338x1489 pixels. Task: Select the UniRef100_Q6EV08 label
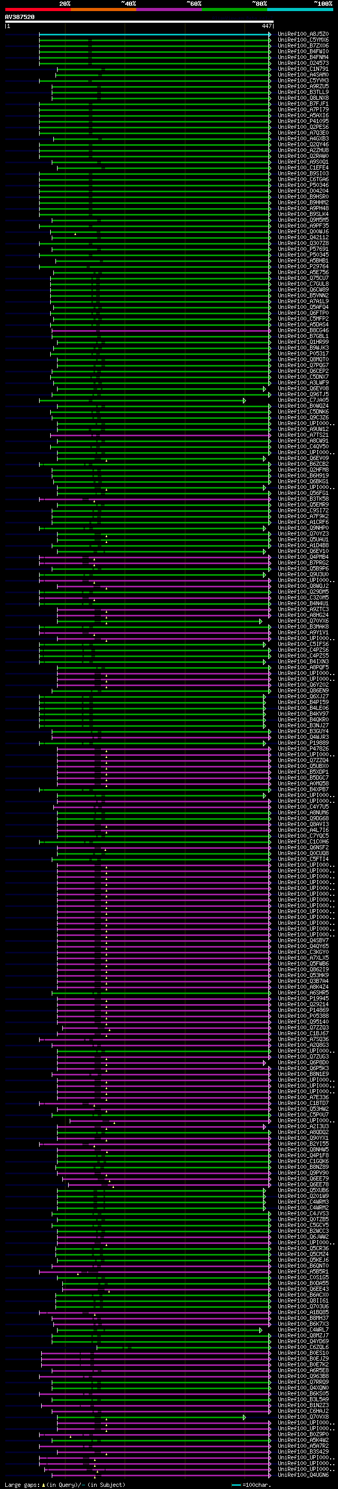tap(303, 388)
